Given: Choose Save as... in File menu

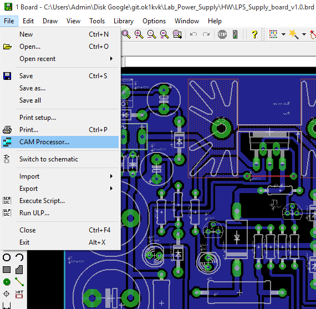Looking at the screenshot, I should 60,88.
